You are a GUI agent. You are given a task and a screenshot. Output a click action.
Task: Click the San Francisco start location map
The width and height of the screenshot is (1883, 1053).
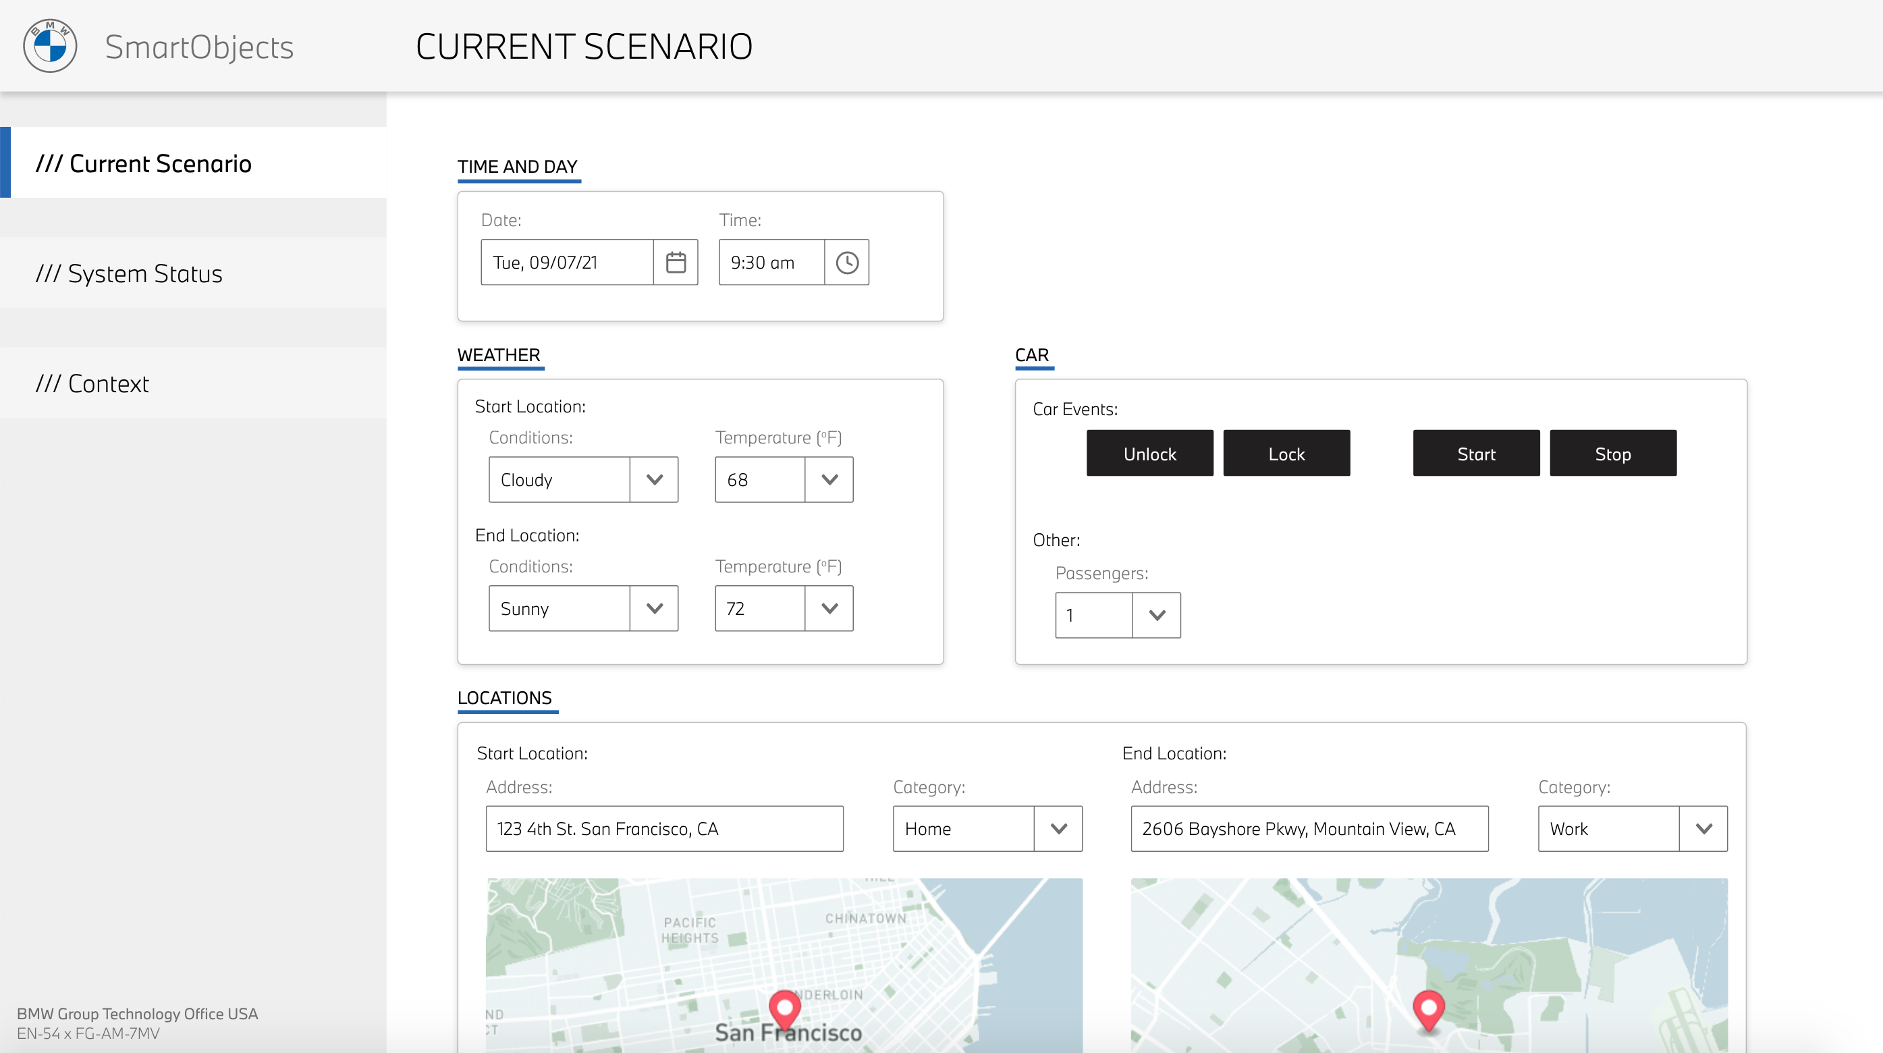[784, 965]
